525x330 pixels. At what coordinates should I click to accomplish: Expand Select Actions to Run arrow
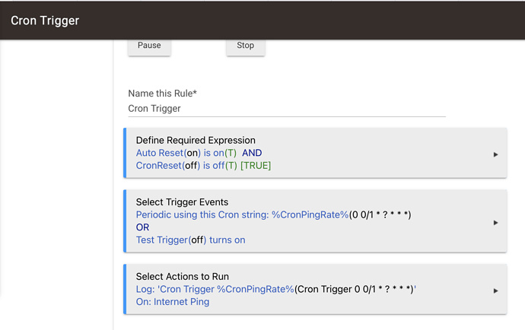[495, 290]
